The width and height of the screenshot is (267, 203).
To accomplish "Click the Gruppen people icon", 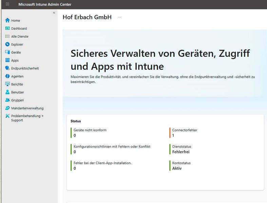I will click(x=7, y=100).
